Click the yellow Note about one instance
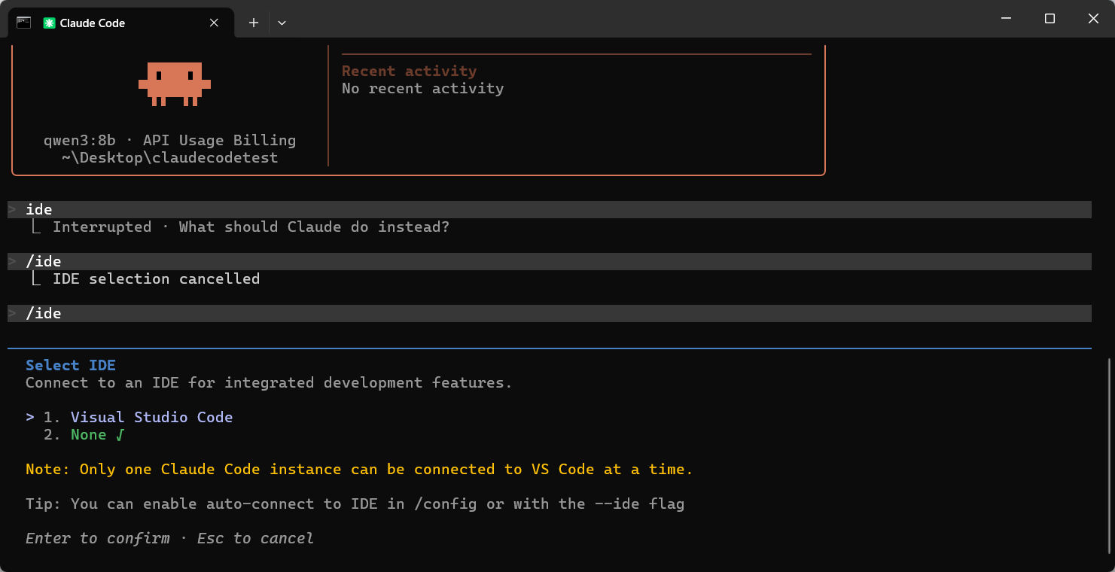This screenshot has height=572, width=1115. [x=359, y=469]
